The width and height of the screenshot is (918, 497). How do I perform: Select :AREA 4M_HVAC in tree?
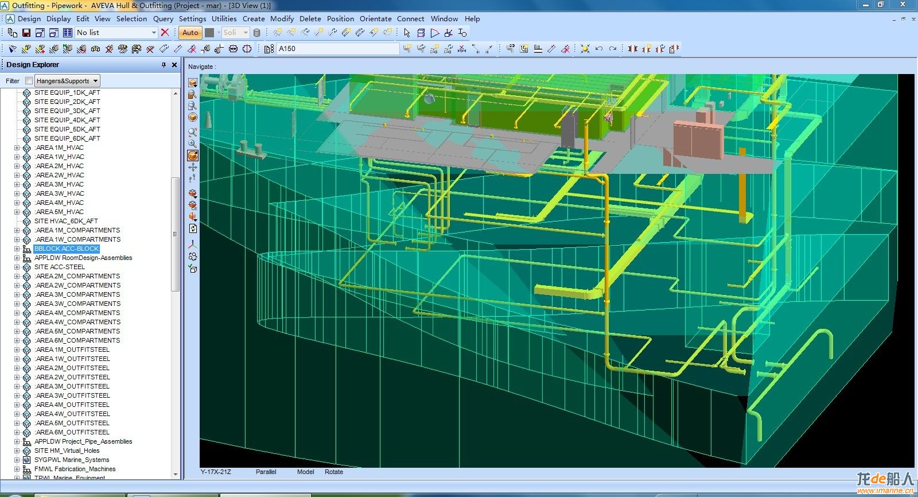tap(59, 203)
